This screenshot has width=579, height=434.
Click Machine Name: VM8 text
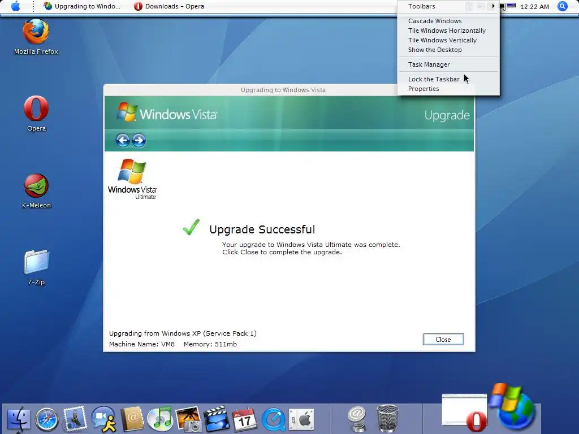pos(142,344)
